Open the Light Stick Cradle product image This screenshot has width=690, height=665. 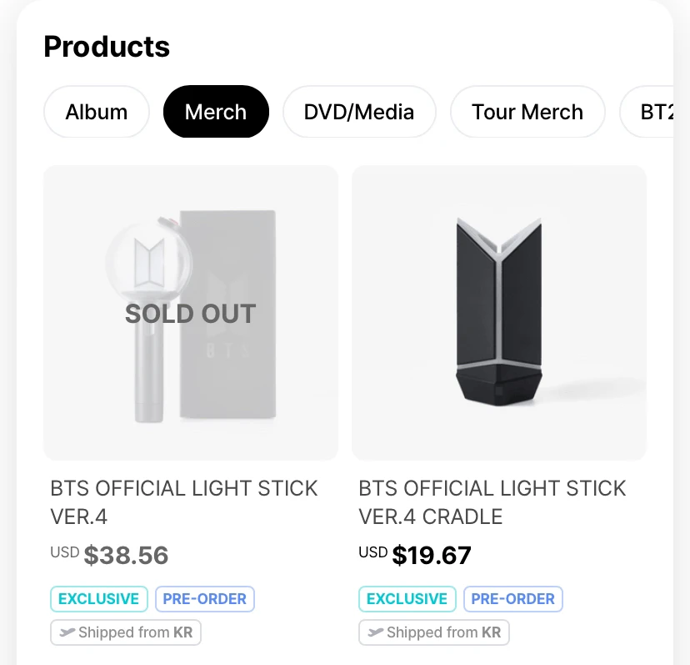pyautogui.click(x=499, y=312)
